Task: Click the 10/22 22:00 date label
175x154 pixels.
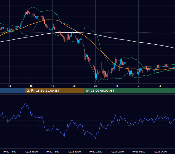Action: [x=95, y=151]
